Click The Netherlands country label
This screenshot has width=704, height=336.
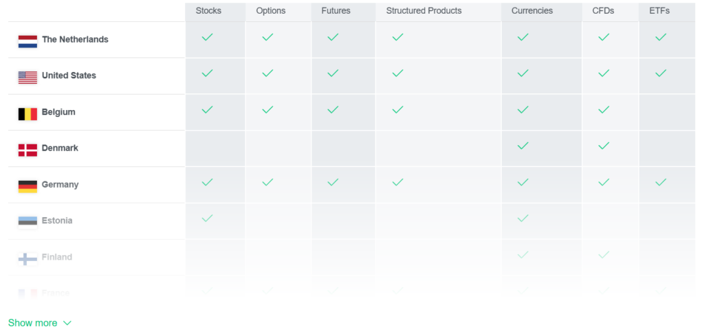75,40
